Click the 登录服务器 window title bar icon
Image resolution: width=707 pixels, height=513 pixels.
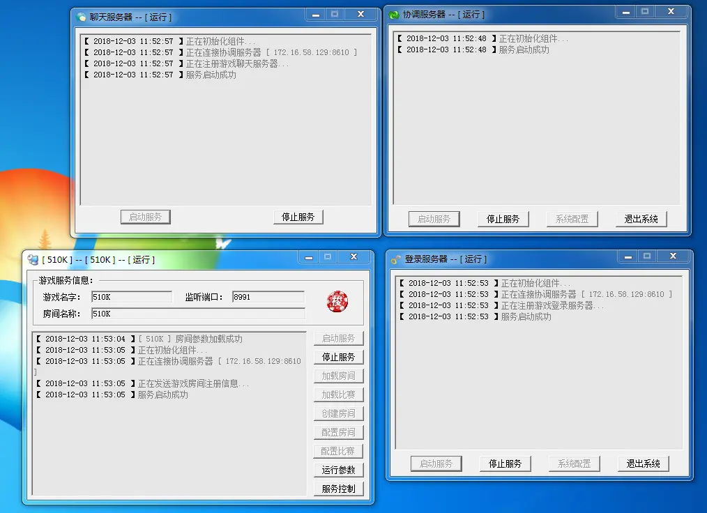click(397, 258)
